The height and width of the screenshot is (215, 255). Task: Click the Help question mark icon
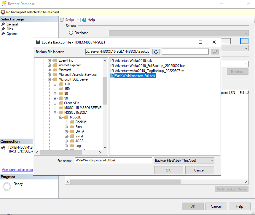click(84, 20)
